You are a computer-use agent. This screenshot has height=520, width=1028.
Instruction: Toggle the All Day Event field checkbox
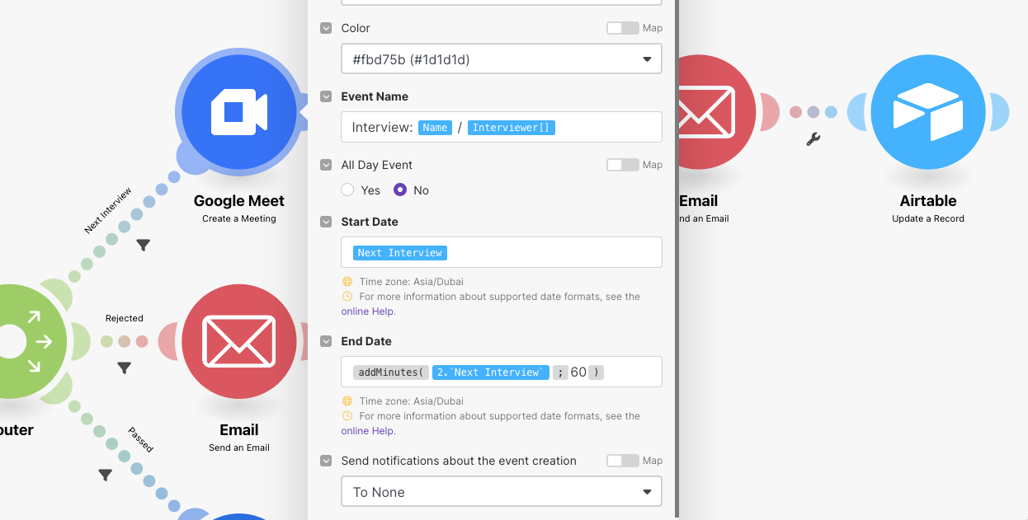pyautogui.click(x=326, y=165)
